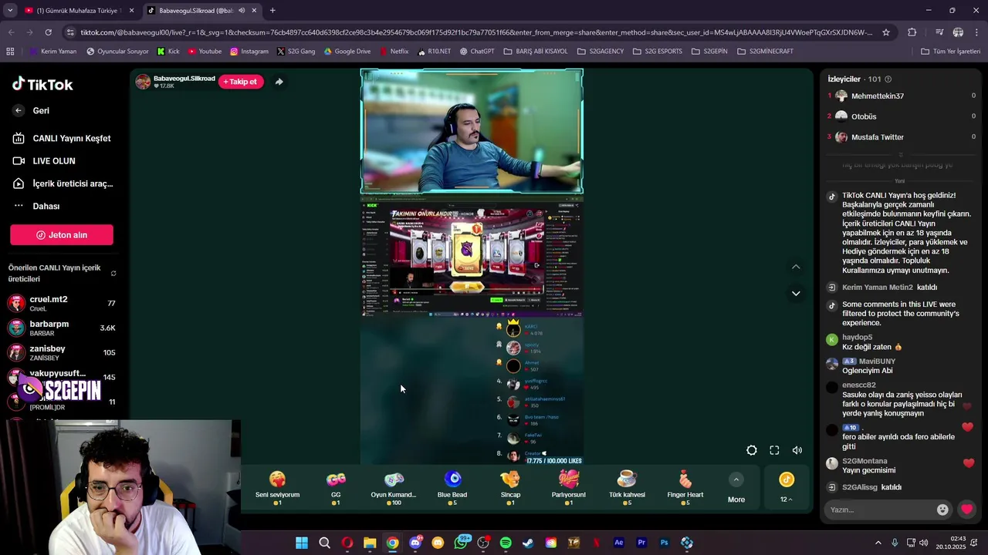This screenshot has height=555, width=988.
Task: Open S2GMontana commenter name
Action: coord(864,461)
